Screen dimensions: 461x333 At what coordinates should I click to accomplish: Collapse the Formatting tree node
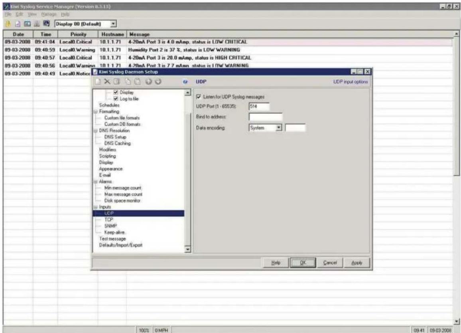96,111
